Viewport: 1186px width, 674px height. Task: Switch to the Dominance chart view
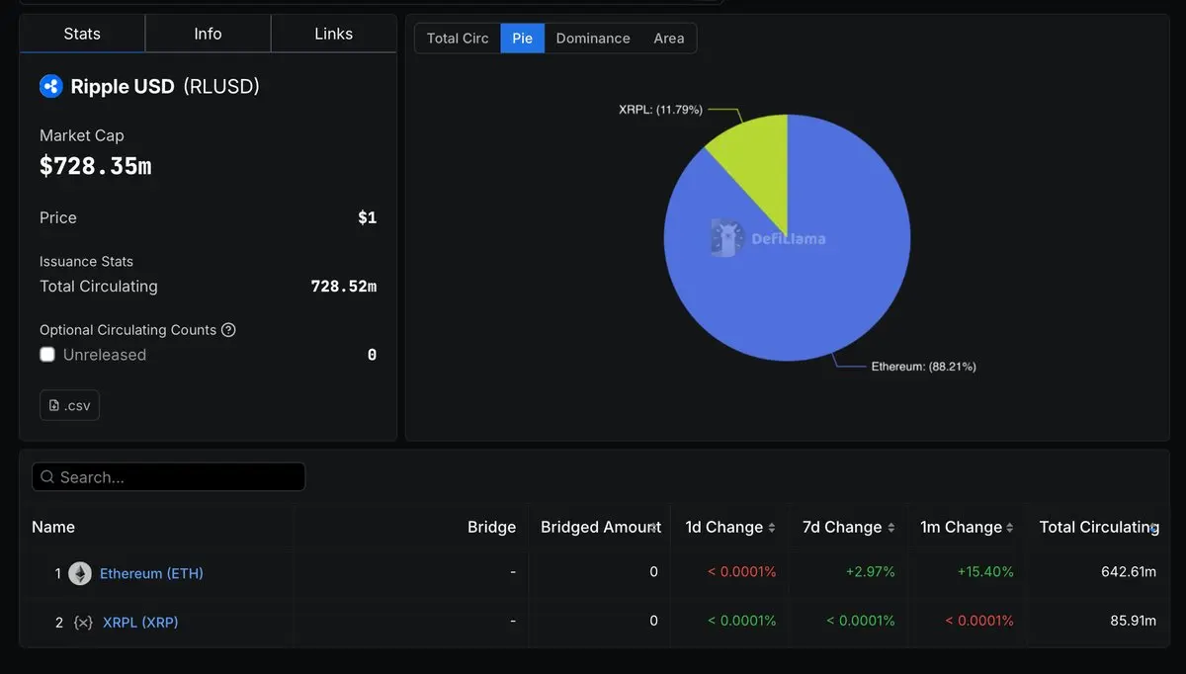[x=593, y=39]
